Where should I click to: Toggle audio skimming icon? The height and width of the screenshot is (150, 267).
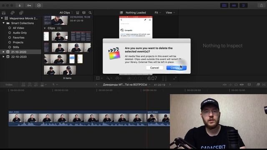[x=230, y=85]
